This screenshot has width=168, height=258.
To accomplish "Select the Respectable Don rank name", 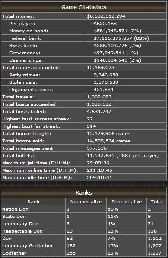I will click(x=22, y=231).
